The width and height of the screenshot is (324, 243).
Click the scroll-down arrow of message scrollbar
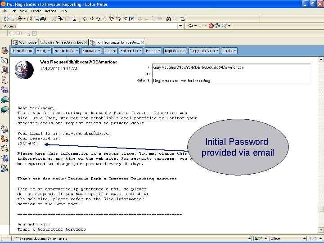click(x=321, y=230)
